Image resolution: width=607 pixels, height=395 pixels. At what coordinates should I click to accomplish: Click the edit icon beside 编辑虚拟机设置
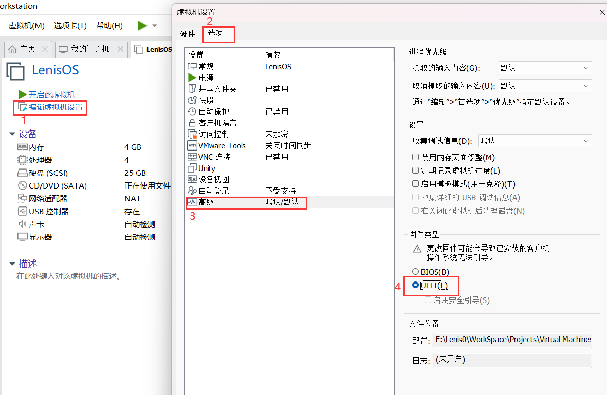[23, 107]
